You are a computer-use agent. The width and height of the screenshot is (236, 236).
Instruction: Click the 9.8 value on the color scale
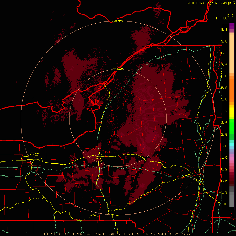point(224,29)
